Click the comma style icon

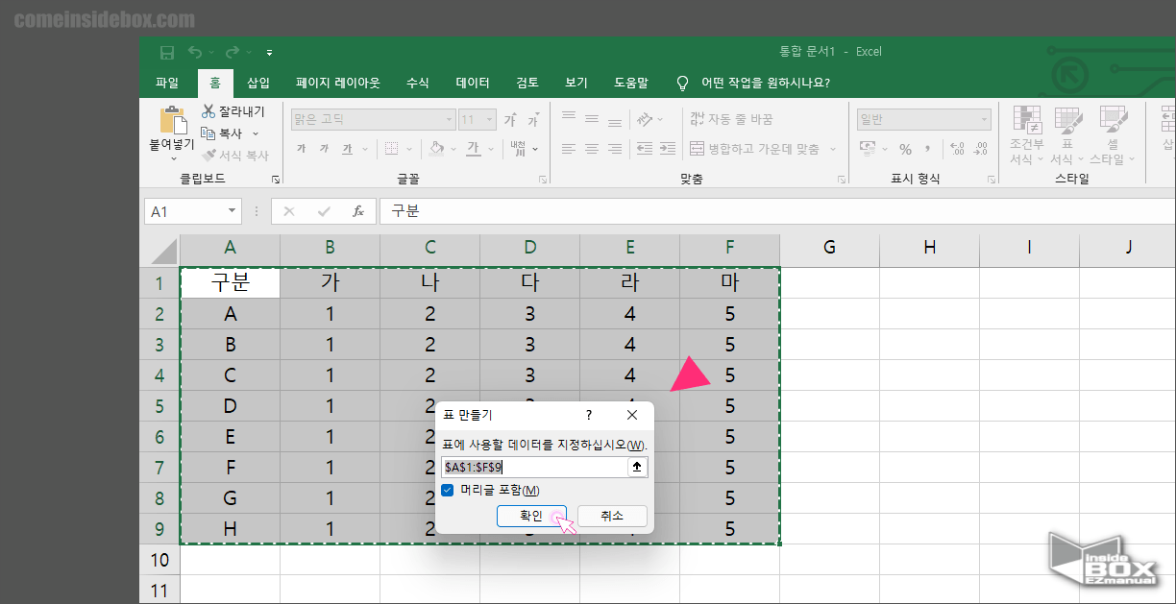pos(927,149)
